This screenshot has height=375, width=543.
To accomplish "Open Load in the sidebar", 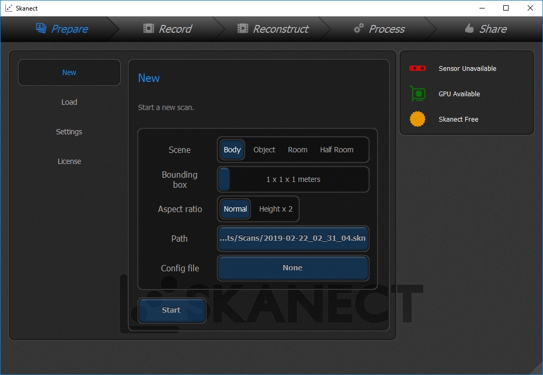I will coord(69,102).
